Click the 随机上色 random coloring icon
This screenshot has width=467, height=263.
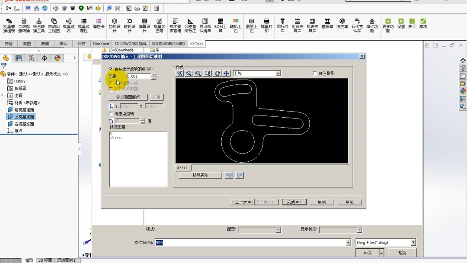pyautogui.click(x=235, y=24)
